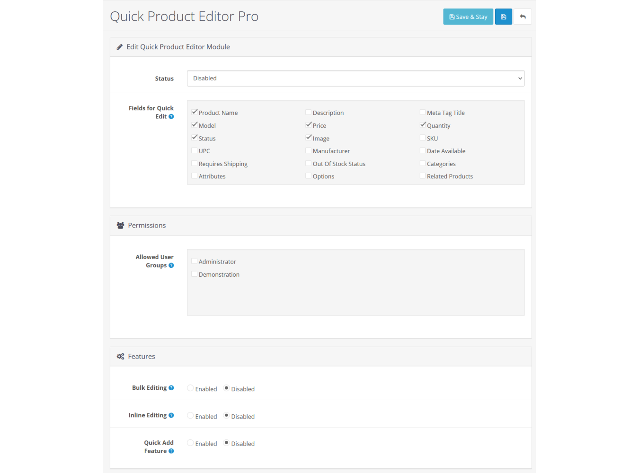
Task: Click the blue save icon button
Action: 503,17
